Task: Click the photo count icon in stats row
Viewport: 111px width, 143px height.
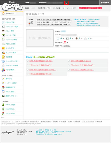Action: [x=67, y=38]
